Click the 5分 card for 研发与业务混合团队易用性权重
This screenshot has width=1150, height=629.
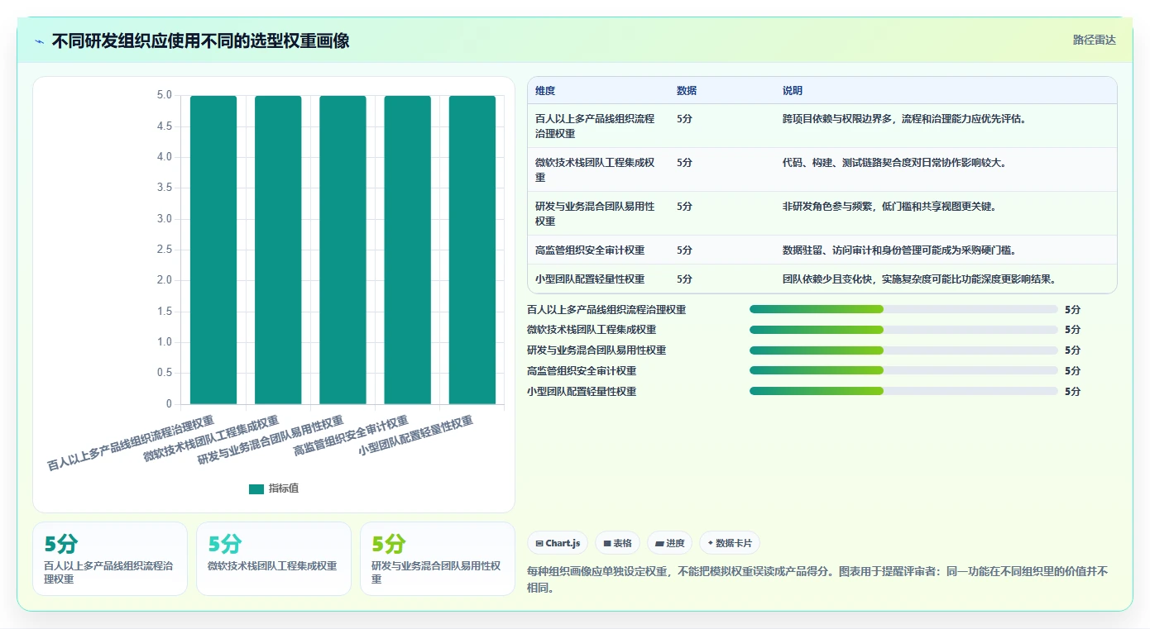438,559
